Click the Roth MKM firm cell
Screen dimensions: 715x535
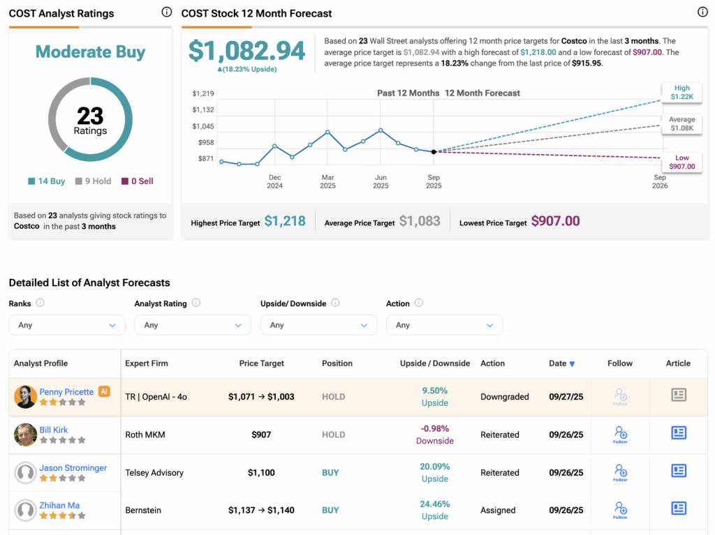[x=145, y=435]
